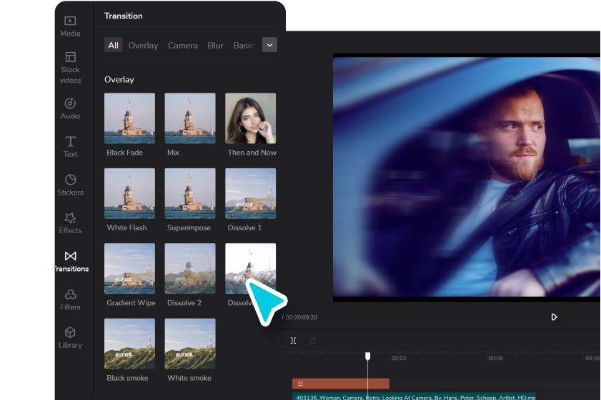Choose the Then and Now transition
Viewport: 601px width, 400px height.
pos(250,118)
